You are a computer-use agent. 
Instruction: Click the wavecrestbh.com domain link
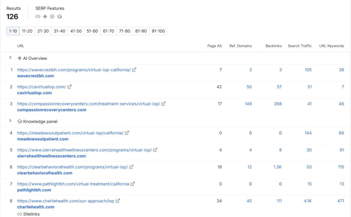click(x=36, y=76)
